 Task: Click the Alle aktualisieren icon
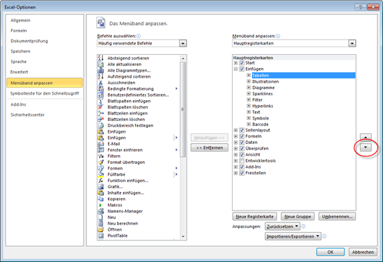[101, 65]
